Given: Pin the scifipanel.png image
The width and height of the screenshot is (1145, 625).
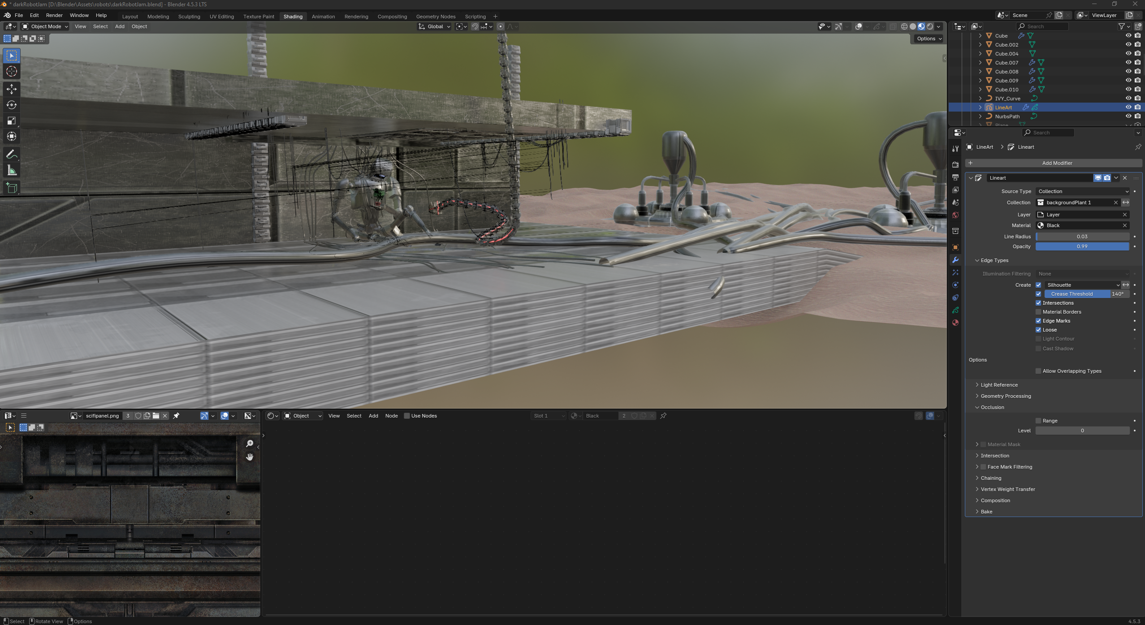Looking at the screenshot, I should pos(176,416).
